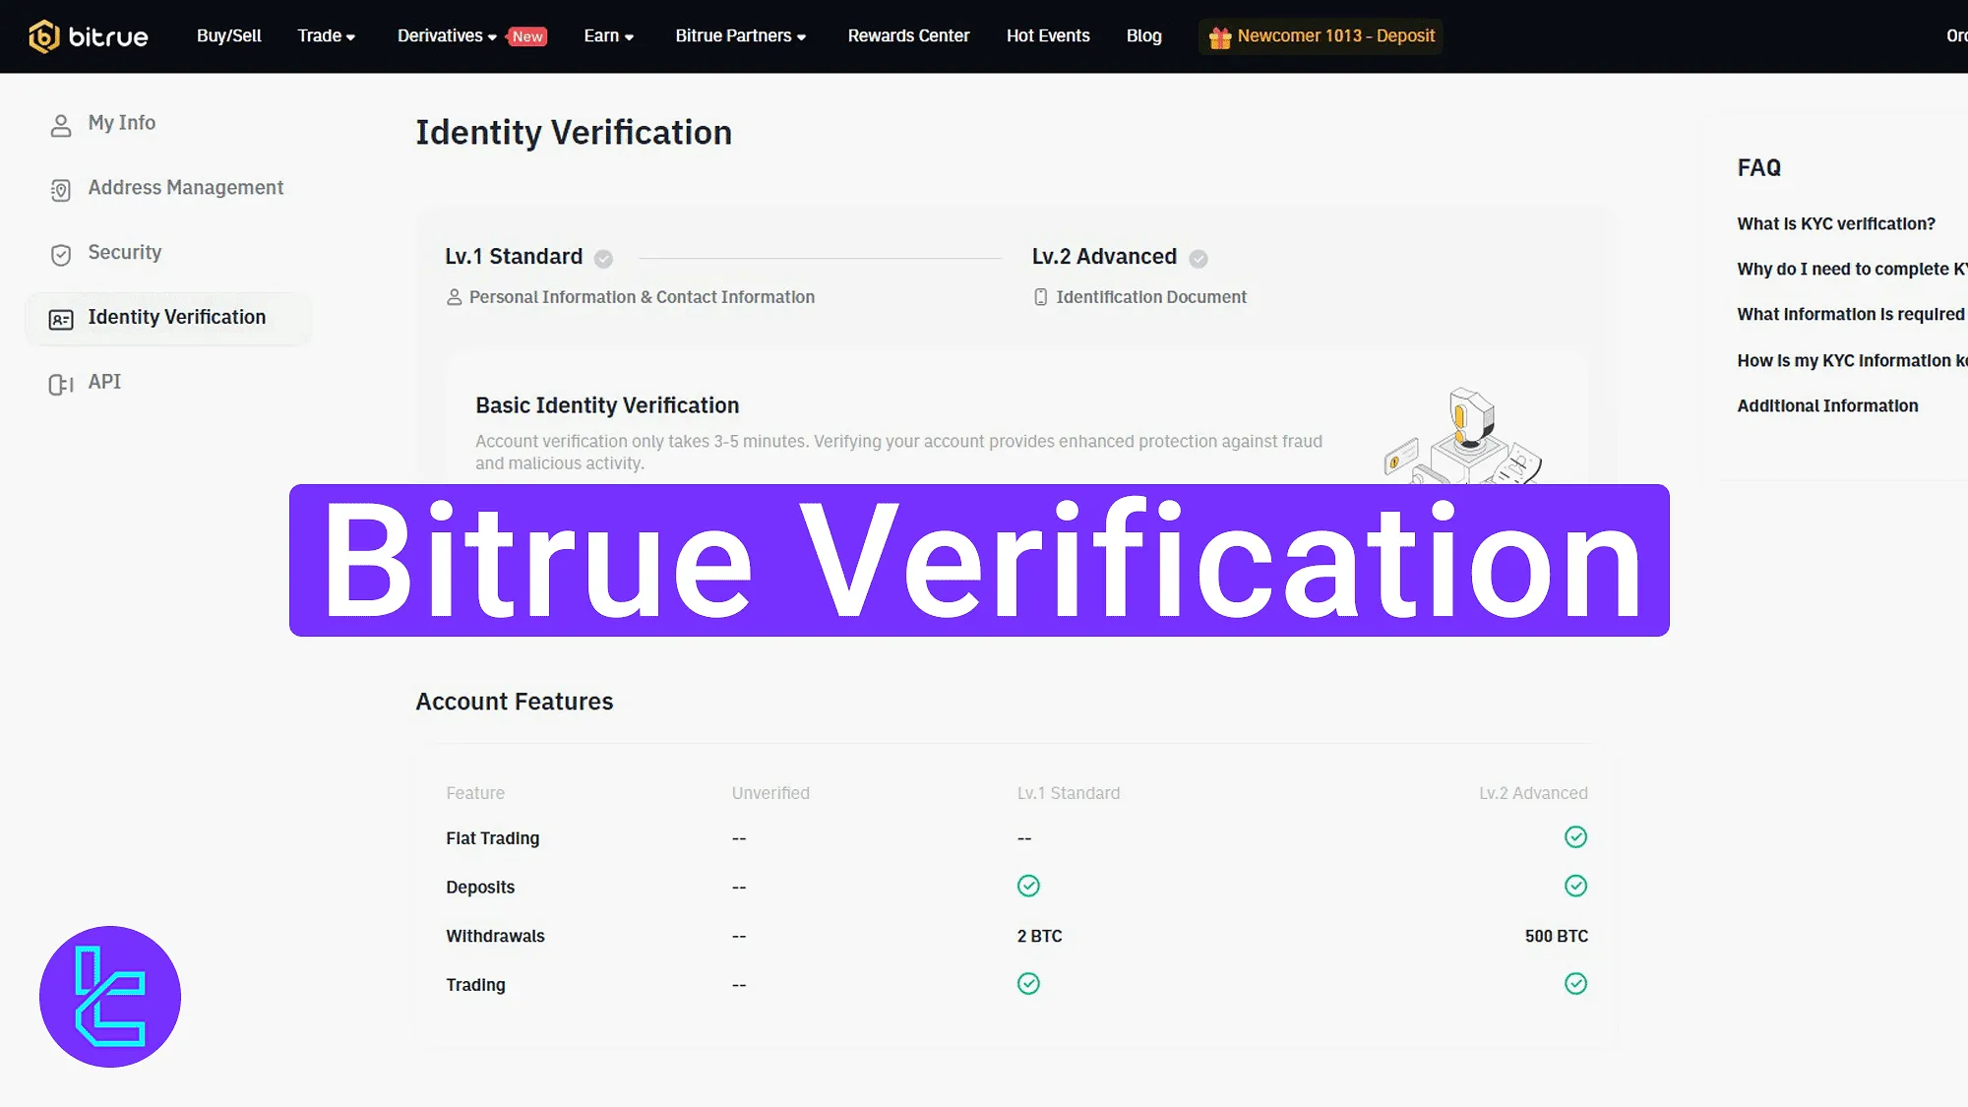Click Trading Lv.2 Advanced checkmark
This screenshot has width=1968, height=1107.
(x=1575, y=984)
